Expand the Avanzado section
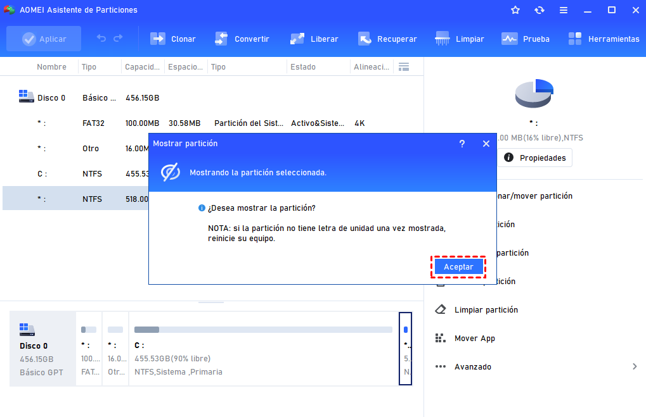Image resolution: width=646 pixels, height=417 pixels. pyautogui.click(x=472, y=366)
